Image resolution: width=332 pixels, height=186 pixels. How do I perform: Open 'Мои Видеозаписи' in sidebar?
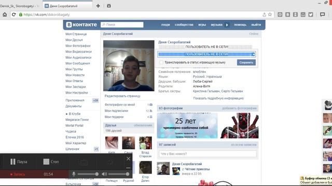pyautogui.click(x=78, y=52)
